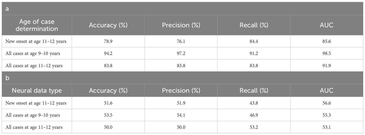This screenshot has width=365, height=135.
Task: Click the table section label 'b'
Action: [x=7, y=78]
